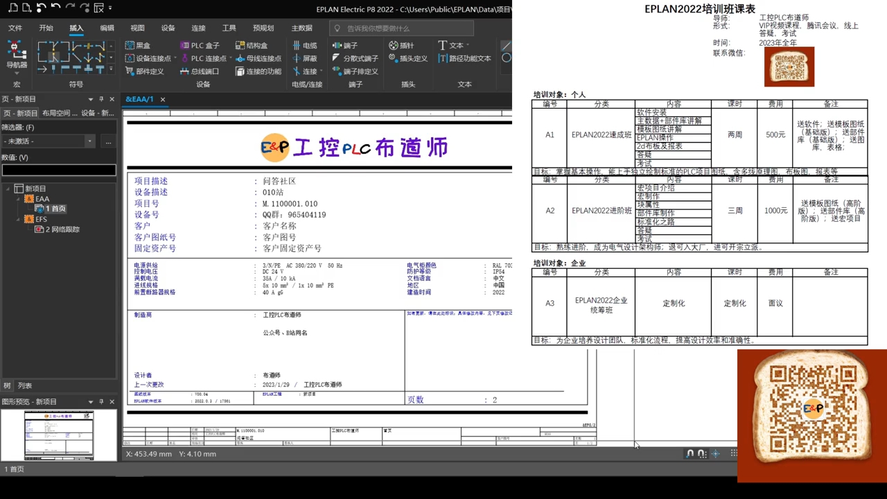Switch to the 主数据 ribbon tab
The width and height of the screenshot is (887, 499).
click(301, 28)
